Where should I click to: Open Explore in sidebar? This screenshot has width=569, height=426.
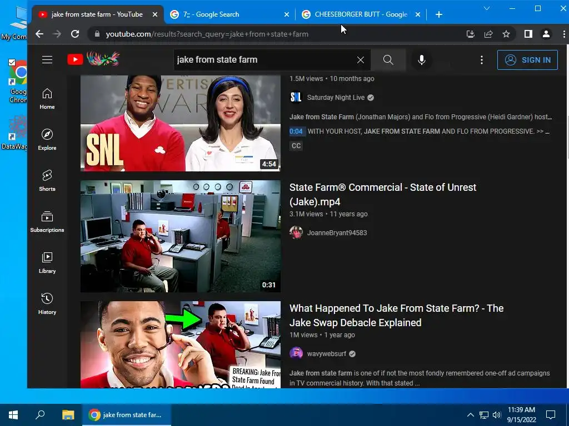tap(47, 140)
